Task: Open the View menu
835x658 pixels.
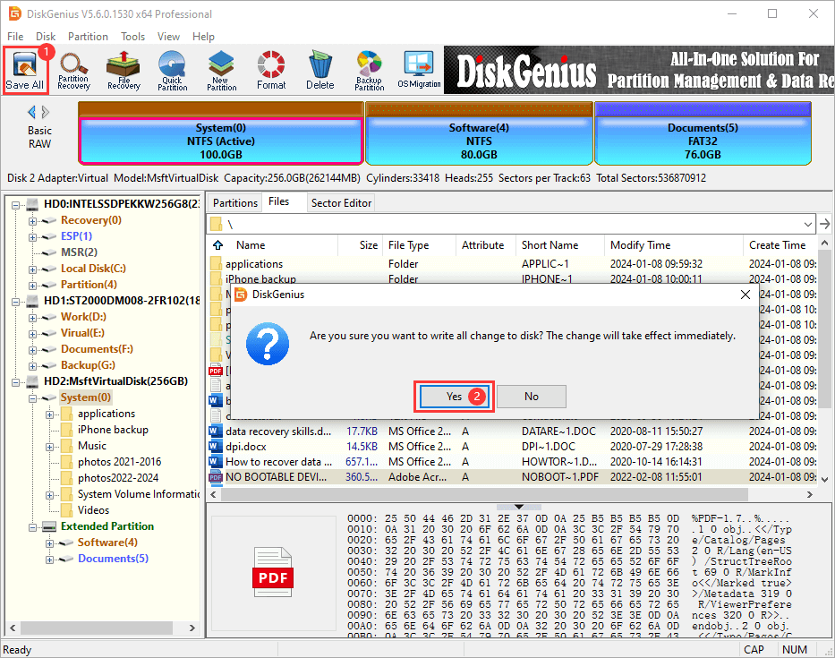Action: point(168,36)
